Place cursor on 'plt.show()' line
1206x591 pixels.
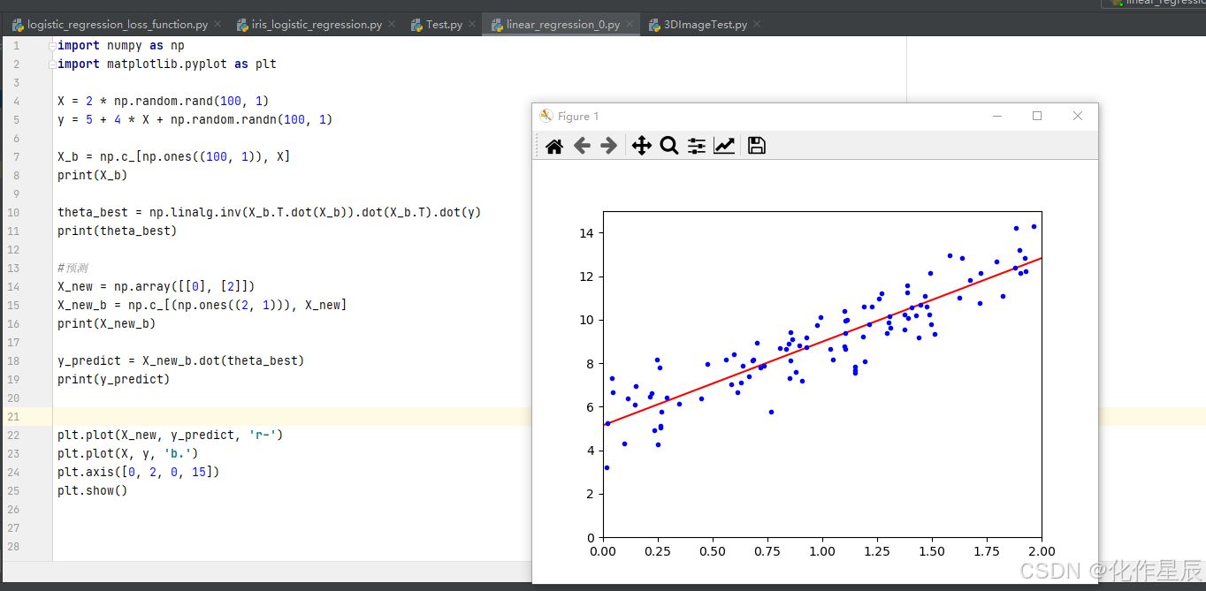pos(93,490)
